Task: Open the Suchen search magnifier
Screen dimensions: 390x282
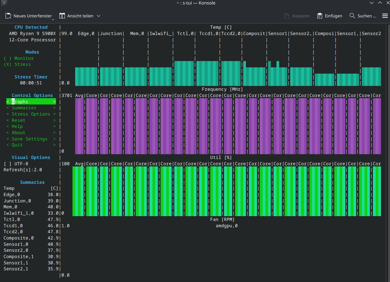Action: point(352,16)
